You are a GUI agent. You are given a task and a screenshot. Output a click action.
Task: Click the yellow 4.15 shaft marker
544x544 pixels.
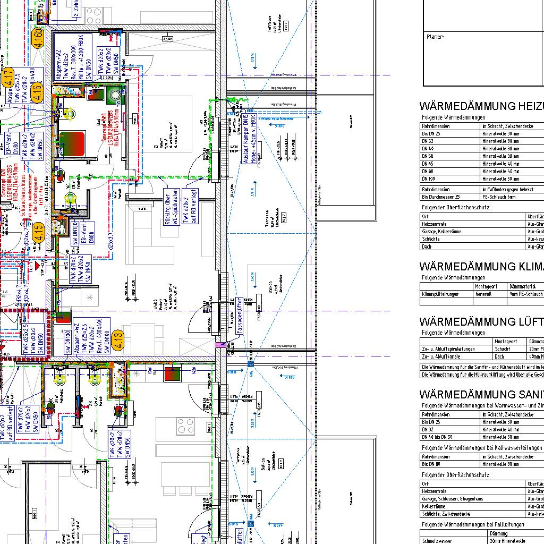38,232
